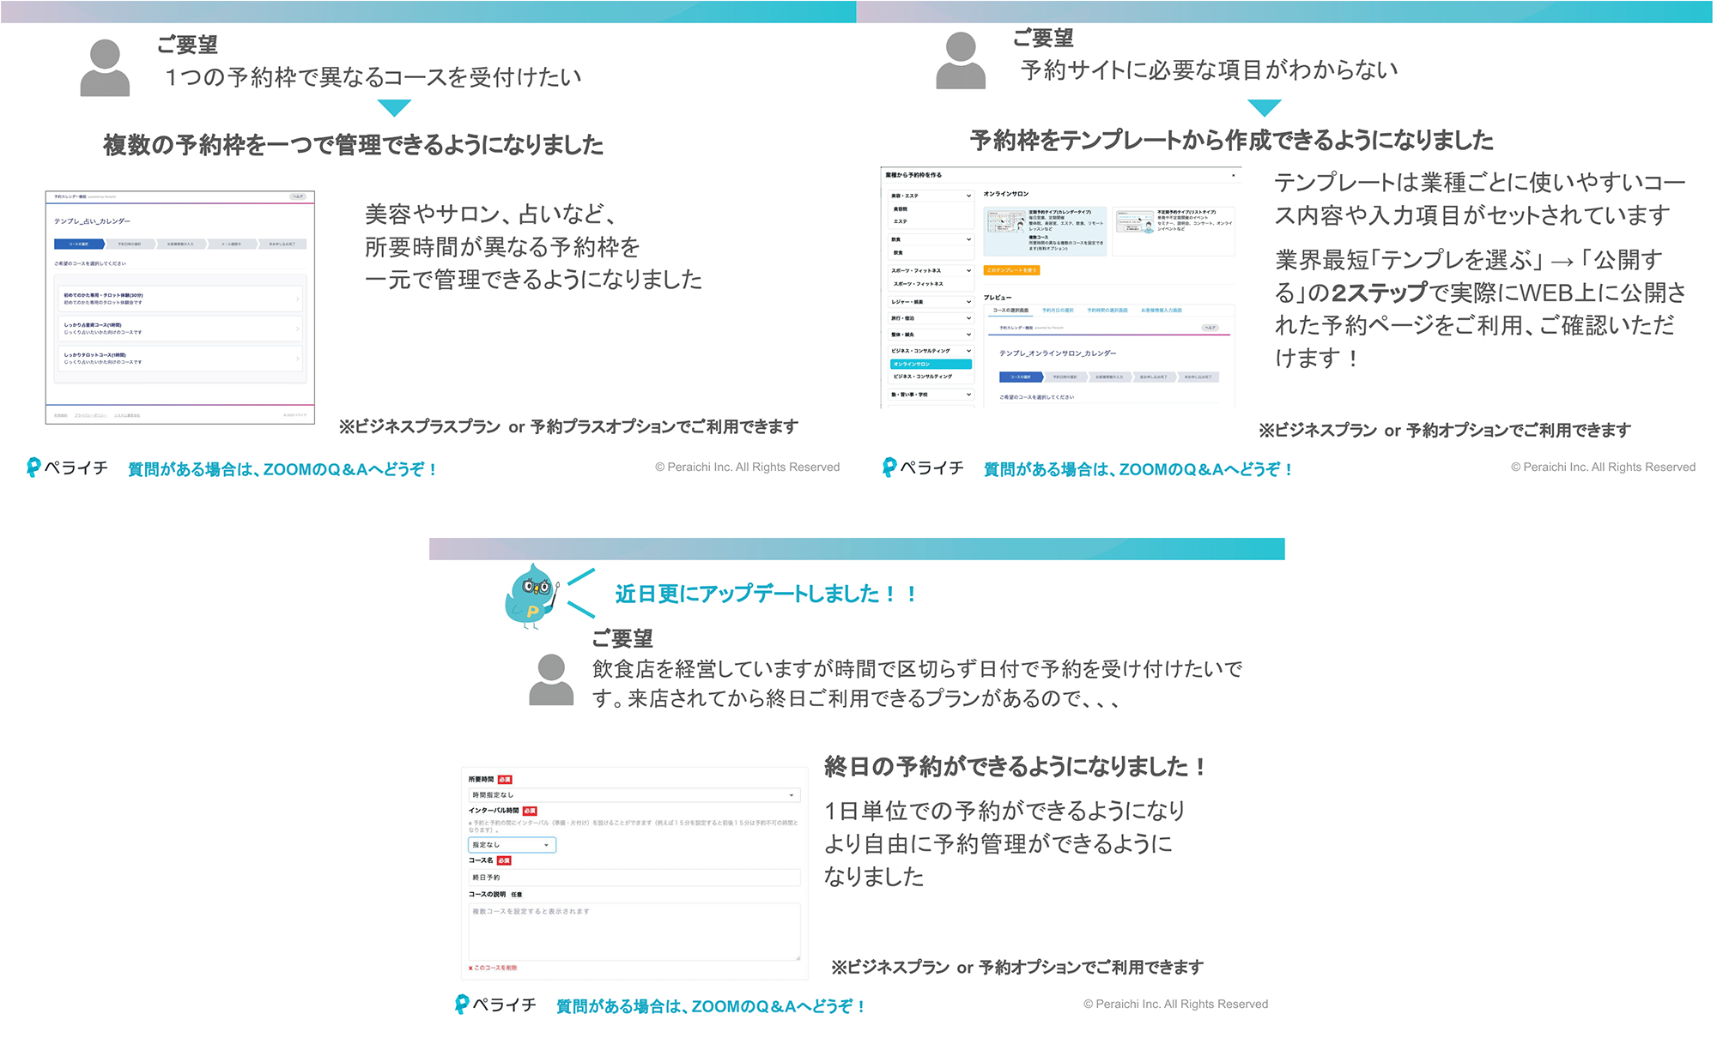
Task: Close the 業種から予約枠を作る dialog
Action: tap(1234, 175)
